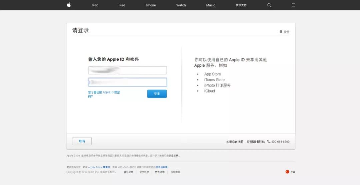
Task: Select iPhone in the top navigation
Action: tap(150, 5)
